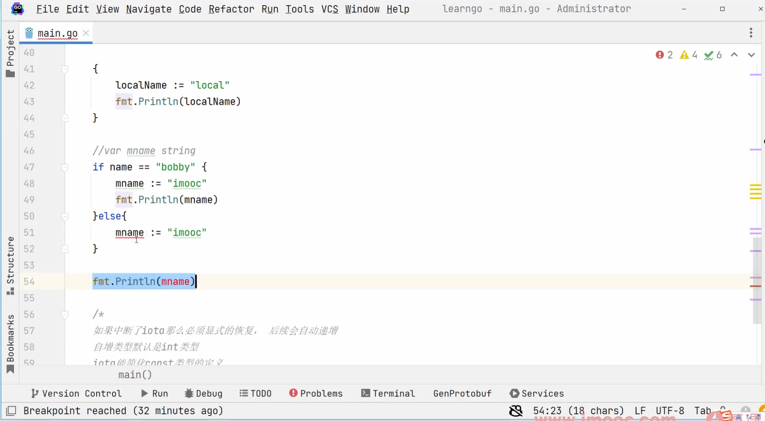Viewport: 765px width, 421px height.
Task: Click editor vertical scrollbar thumb
Action: click(x=757, y=280)
